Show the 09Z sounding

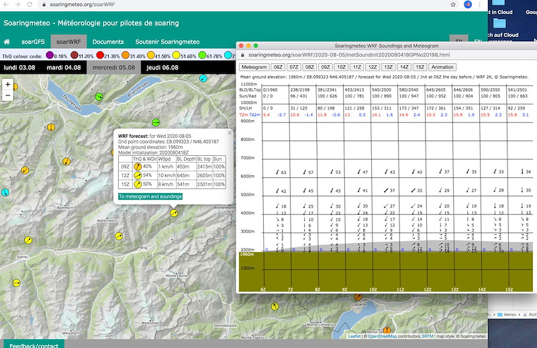326,67
